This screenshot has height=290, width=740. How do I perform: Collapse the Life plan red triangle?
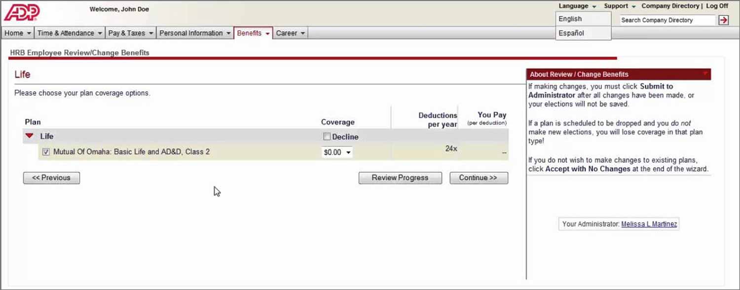pos(30,136)
